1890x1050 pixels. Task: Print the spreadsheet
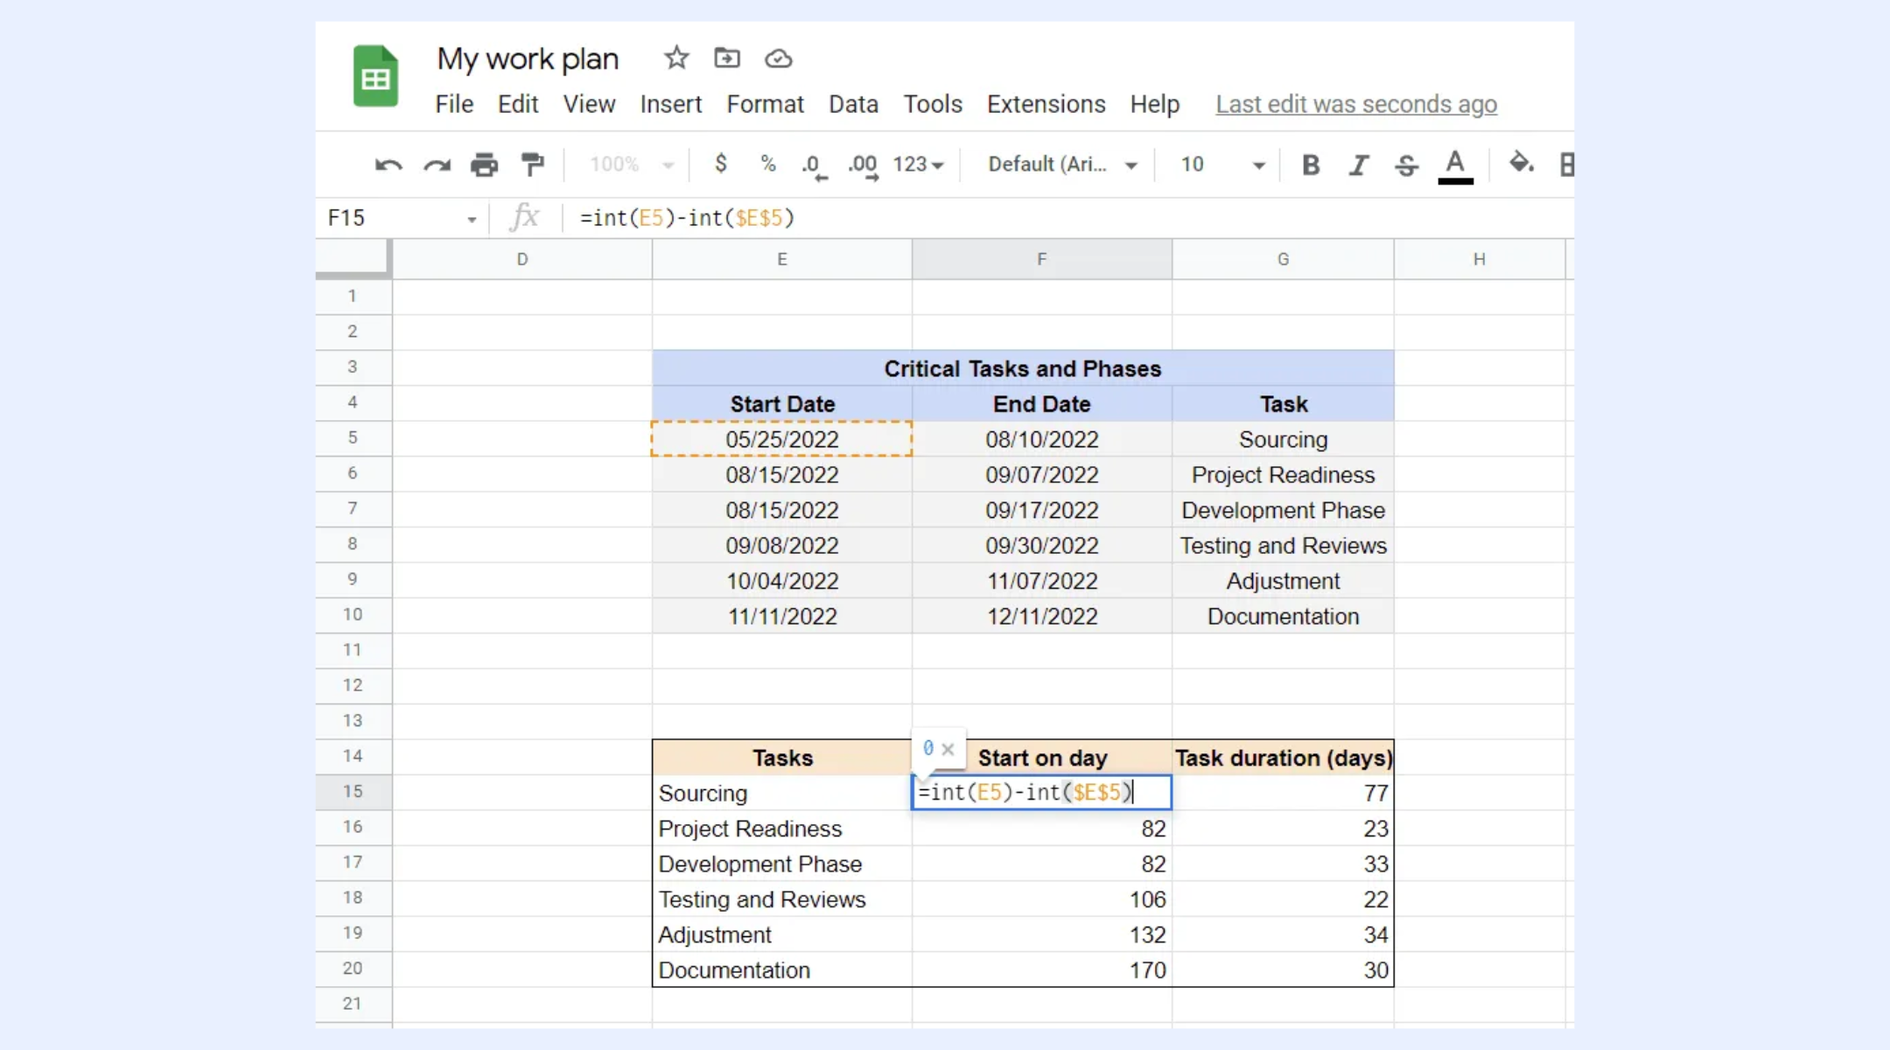484,164
